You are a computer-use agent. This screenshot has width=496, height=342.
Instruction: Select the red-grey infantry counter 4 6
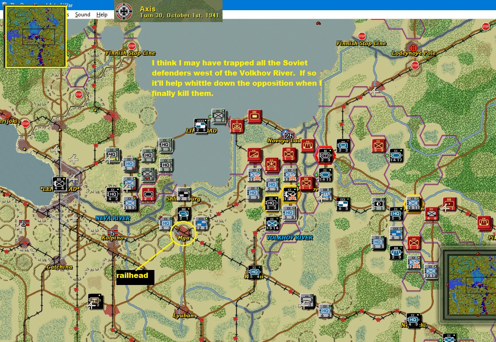(x=431, y=214)
